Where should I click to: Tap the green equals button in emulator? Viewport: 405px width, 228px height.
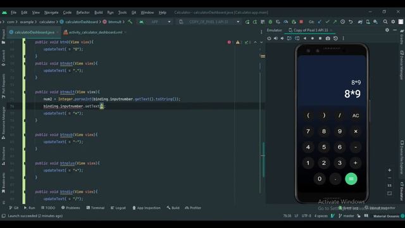351,179
